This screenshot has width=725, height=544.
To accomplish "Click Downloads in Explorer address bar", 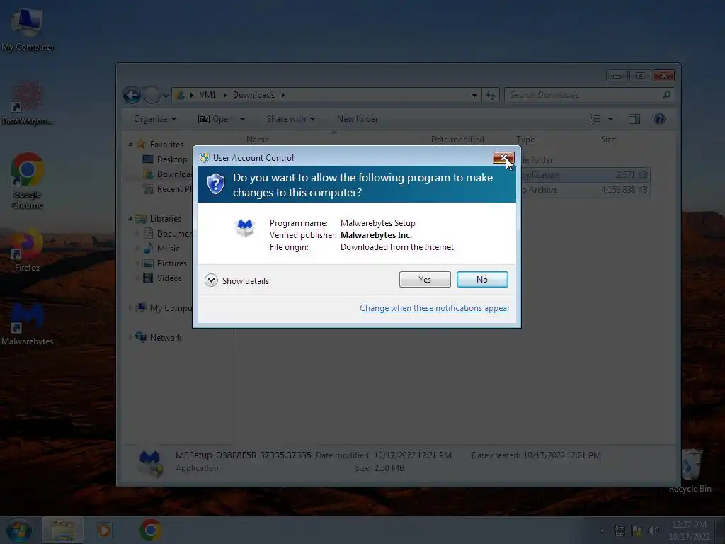I will pyautogui.click(x=253, y=95).
